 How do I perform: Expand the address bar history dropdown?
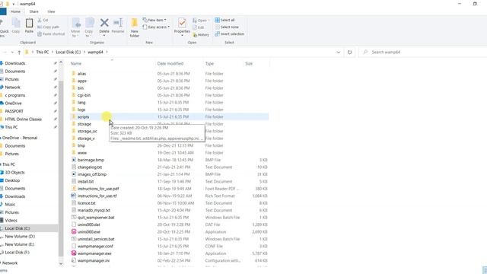pyautogui.click(x=339, y=53)
